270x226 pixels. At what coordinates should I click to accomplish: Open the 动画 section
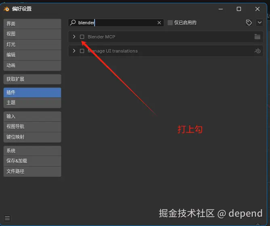tap(32, 65)
